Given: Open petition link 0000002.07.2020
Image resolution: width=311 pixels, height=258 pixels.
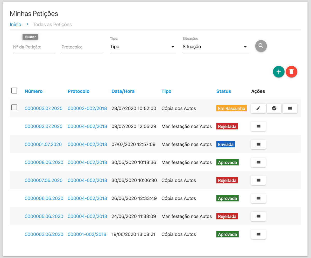Looking at the screenshot, I should point(44,126).
